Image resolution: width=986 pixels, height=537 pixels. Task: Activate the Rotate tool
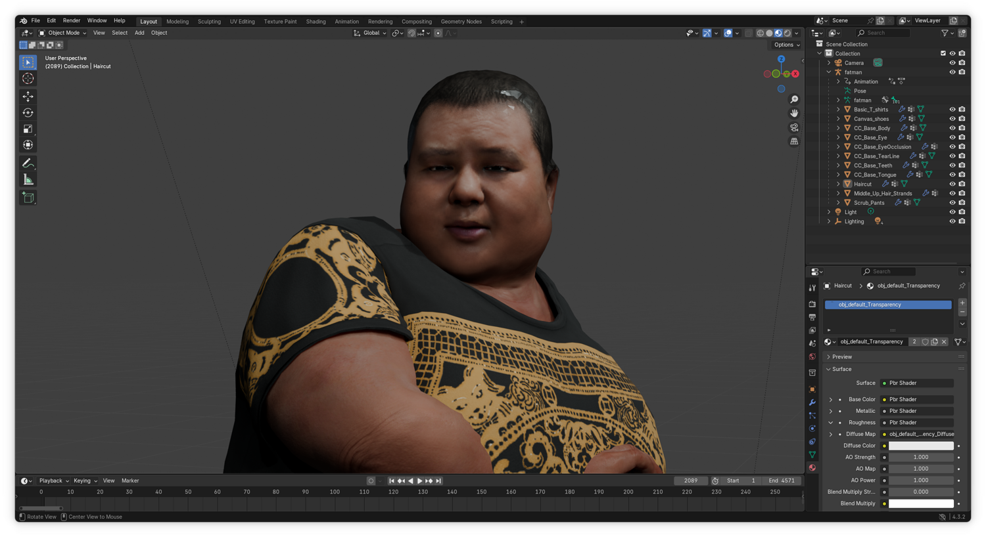[28, 113]
